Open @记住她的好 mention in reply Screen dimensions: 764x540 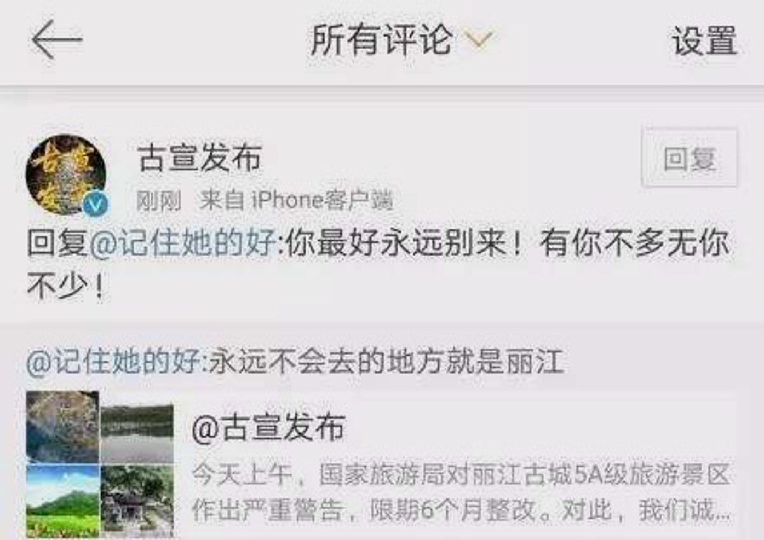click(x=183, y=243)
